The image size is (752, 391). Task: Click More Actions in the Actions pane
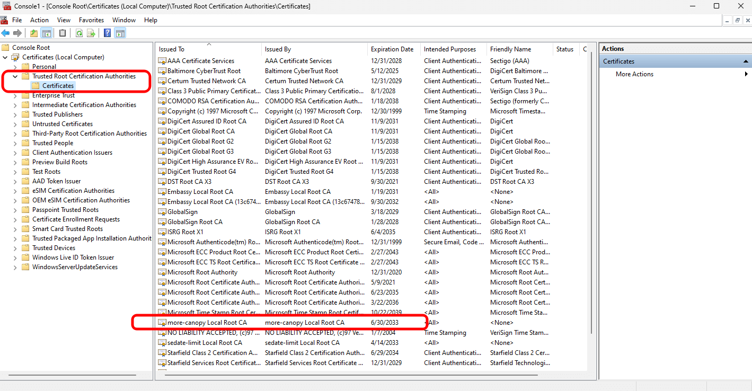(x=634, y=74)
